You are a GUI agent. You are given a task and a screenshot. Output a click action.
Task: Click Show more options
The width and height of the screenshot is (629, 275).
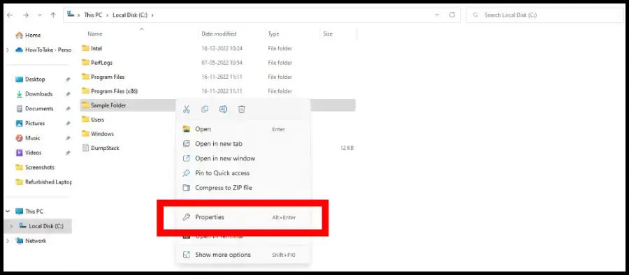243,255
